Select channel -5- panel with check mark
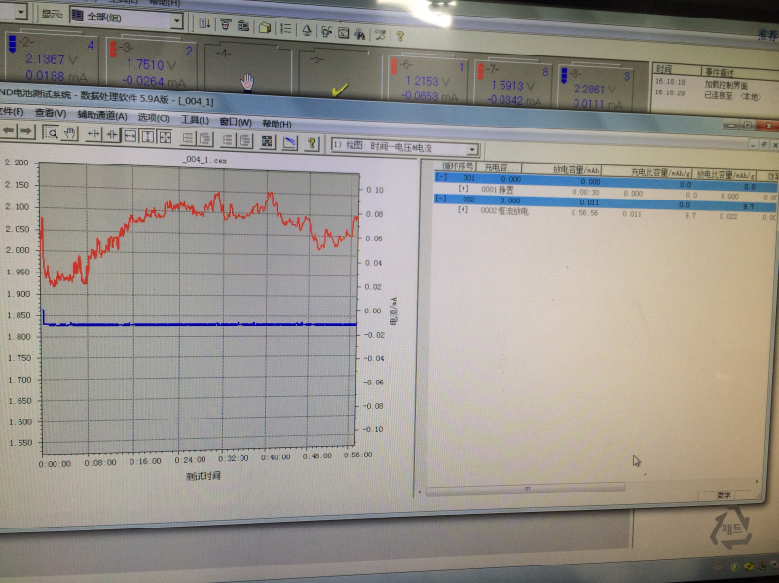This screenshot has width=779, height=583. (x=339, y=74)
